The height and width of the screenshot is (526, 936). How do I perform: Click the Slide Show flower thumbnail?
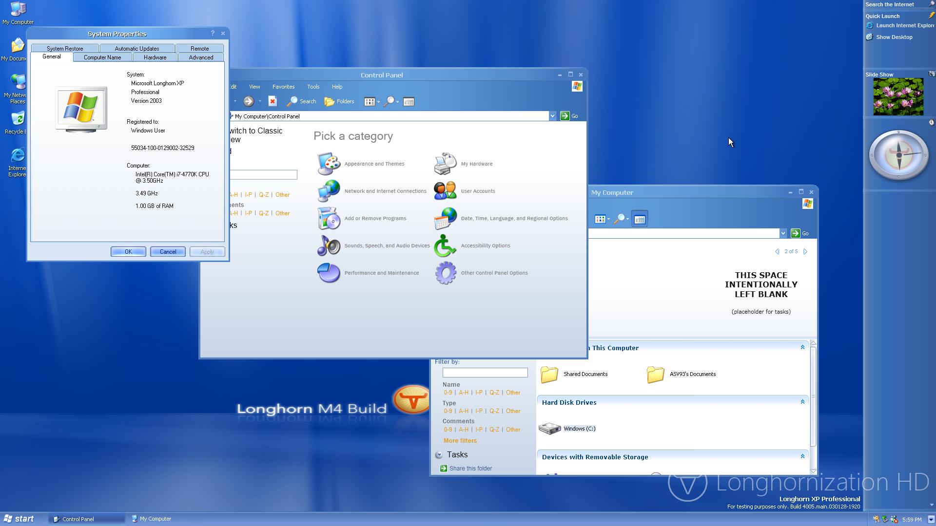point(898,97)
